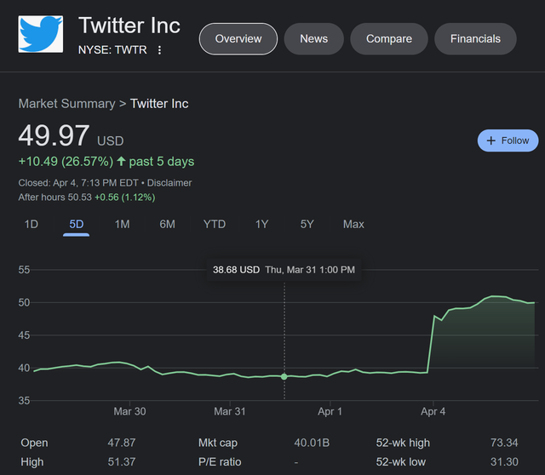Select the Overview tab
545x475 pixels.
(x=238, y=39)
